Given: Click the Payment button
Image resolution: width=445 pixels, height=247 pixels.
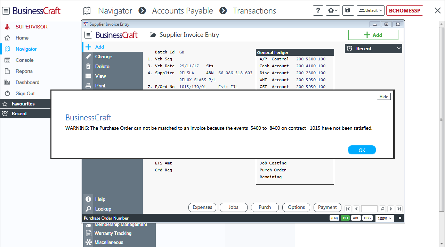Looking at the screenshot, I should click(327, 207).
